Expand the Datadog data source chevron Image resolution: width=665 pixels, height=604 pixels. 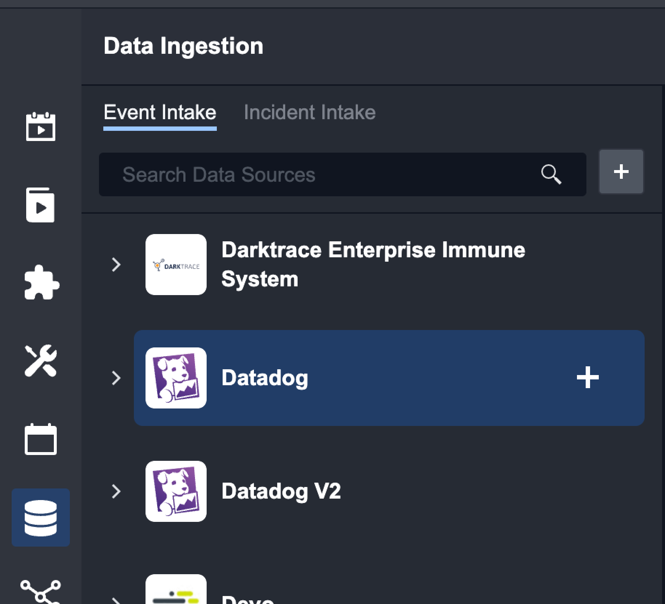click(116, 378)
